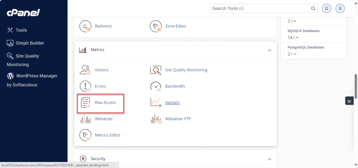
Task: Click the Search Tools input field
Action: tap(260, 8)
